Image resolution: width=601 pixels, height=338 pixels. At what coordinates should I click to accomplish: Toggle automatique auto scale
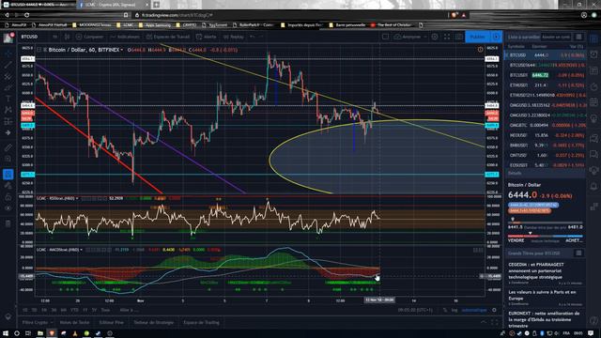[473, 310]
